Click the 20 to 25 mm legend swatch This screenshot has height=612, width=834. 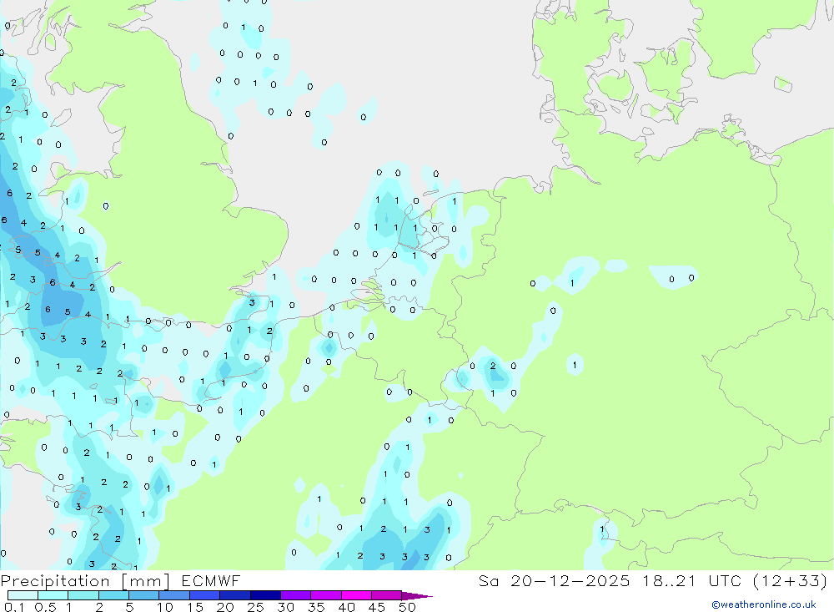235,595
